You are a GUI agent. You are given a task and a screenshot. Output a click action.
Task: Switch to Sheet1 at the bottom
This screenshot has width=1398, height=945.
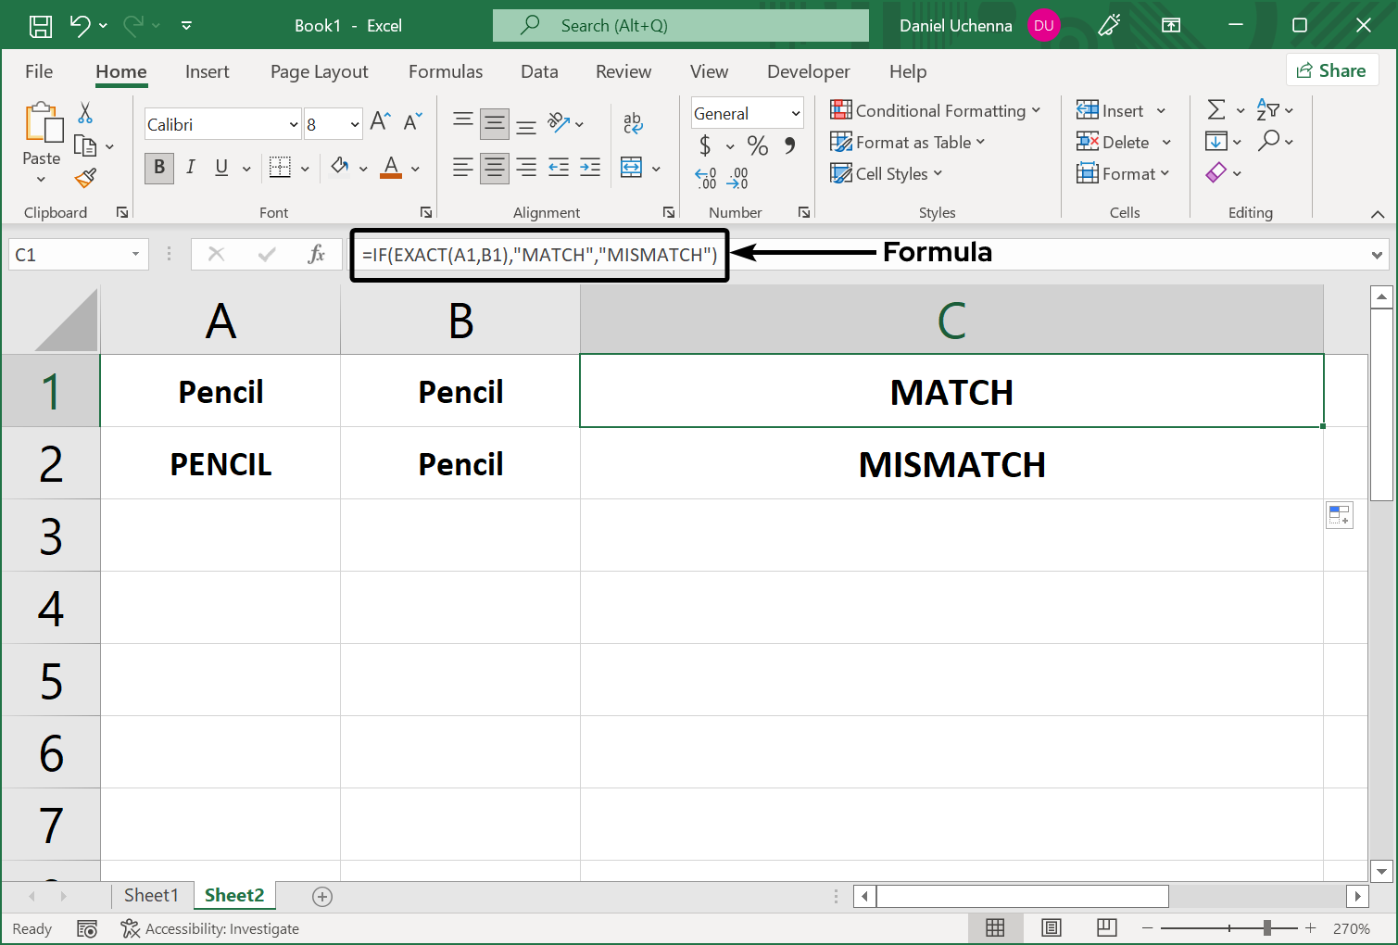click(x=152, y=895)
